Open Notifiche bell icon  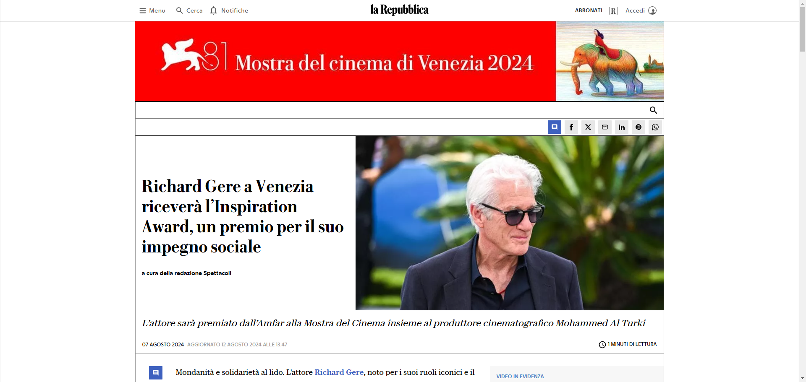click(214, 10)
